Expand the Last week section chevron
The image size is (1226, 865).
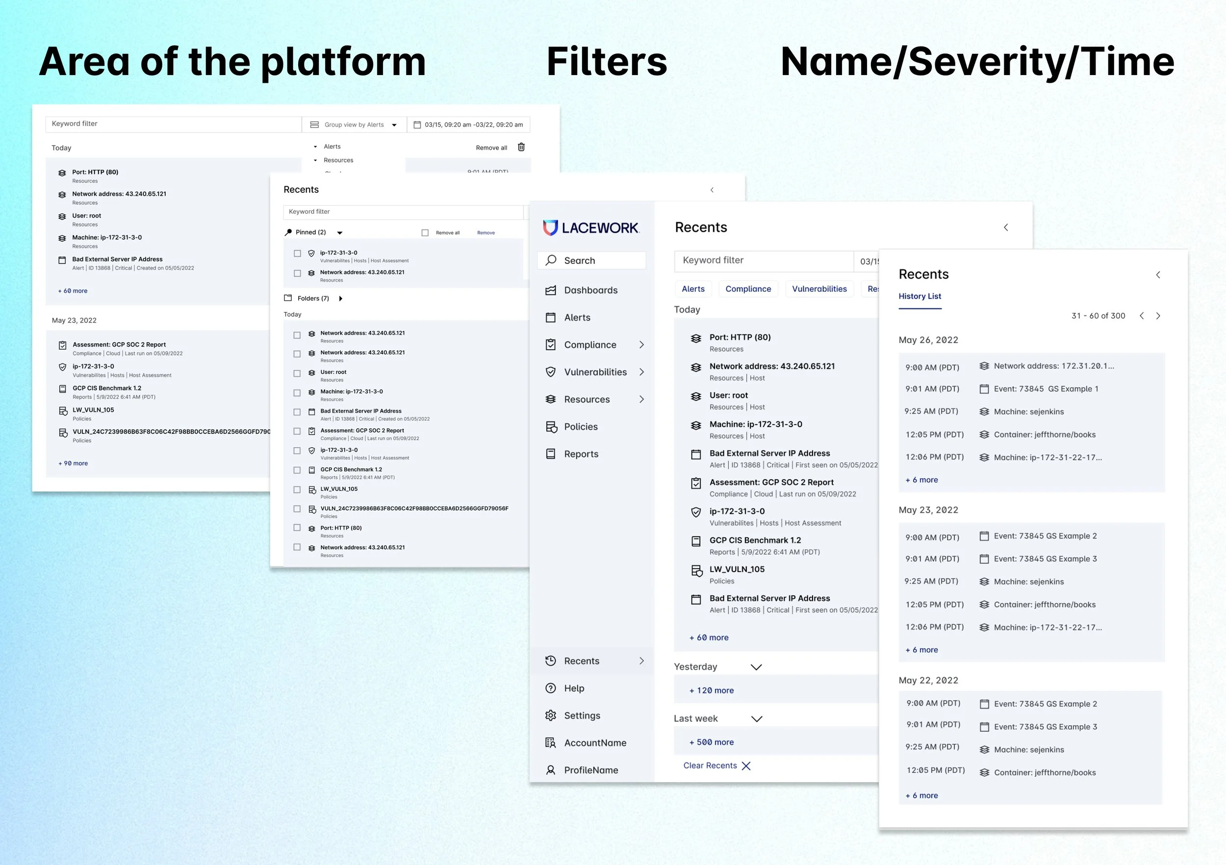pos(756,719)
